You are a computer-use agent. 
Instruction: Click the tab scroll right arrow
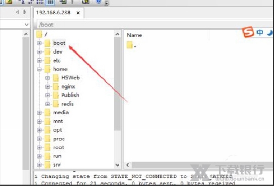pyautogui.click(x=23, y=12)
